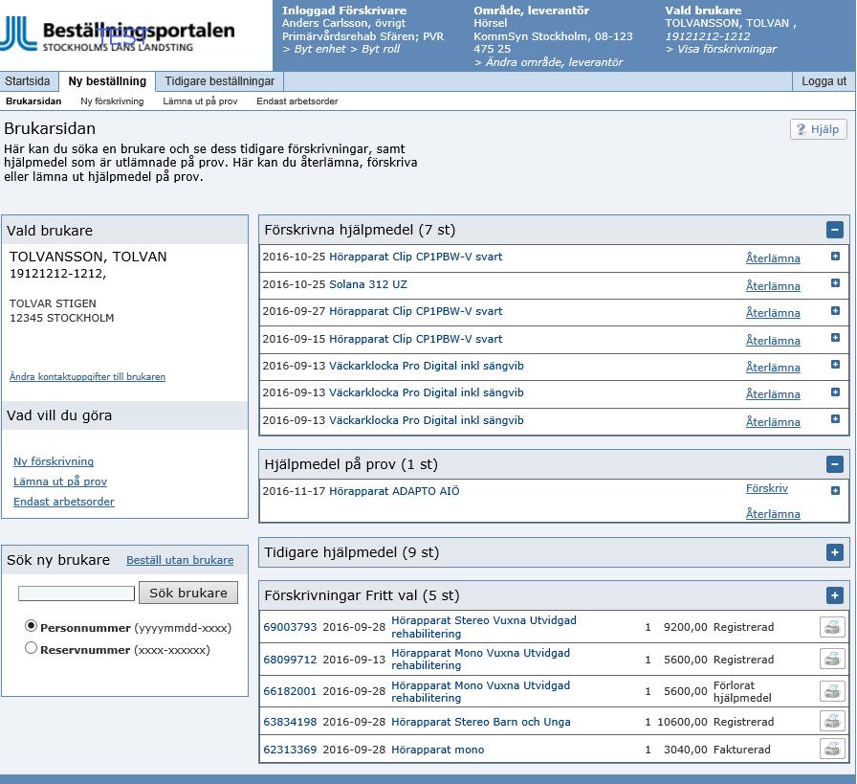
Task: Open order number 66182001
Action: (290, 691)
